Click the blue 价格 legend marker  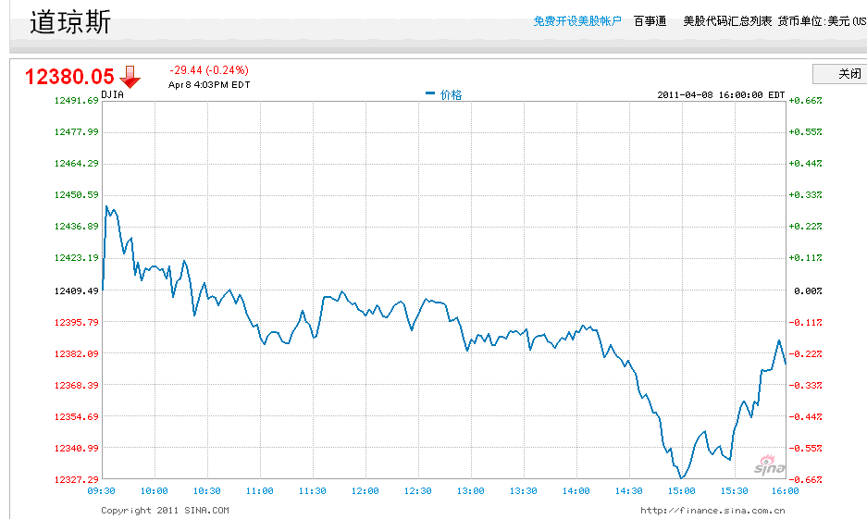coord(430,94)
